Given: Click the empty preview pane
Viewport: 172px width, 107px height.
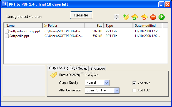Looking at the screenshot, I should 24,81.
